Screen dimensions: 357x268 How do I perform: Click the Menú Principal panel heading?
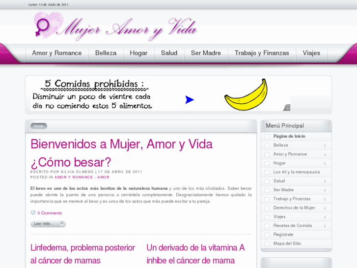point(285,126)
